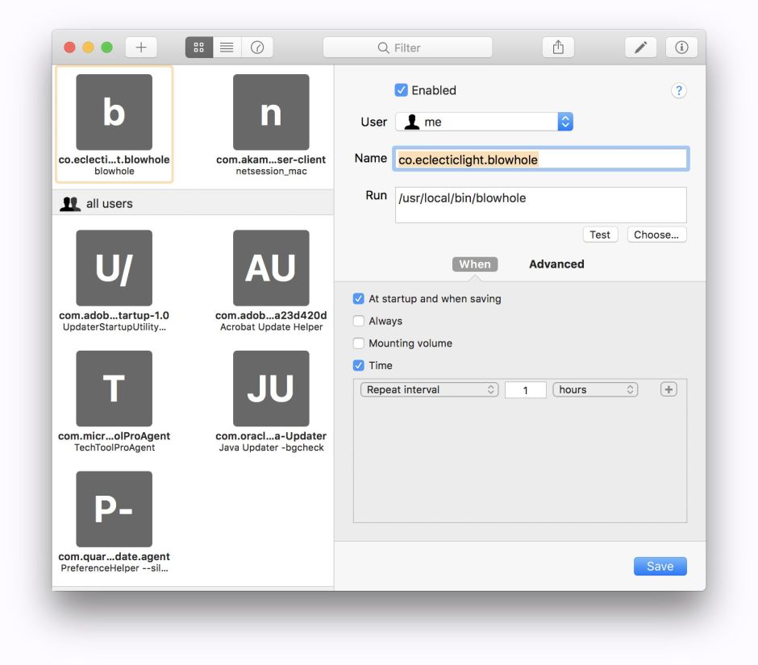Uncheck At startup and when saving
This screenshot has width=758, height=665.
coord(359,299)
